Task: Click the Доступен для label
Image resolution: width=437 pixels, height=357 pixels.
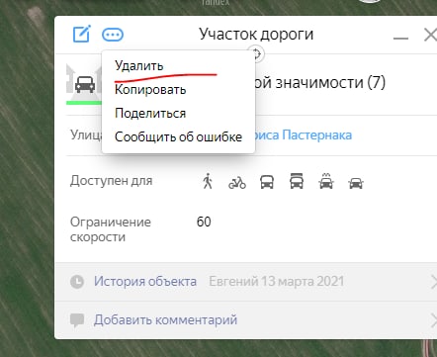Action: 111,181
